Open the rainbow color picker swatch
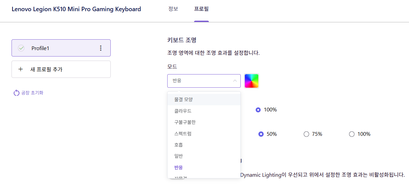409x193 pixels. (252, 81)
